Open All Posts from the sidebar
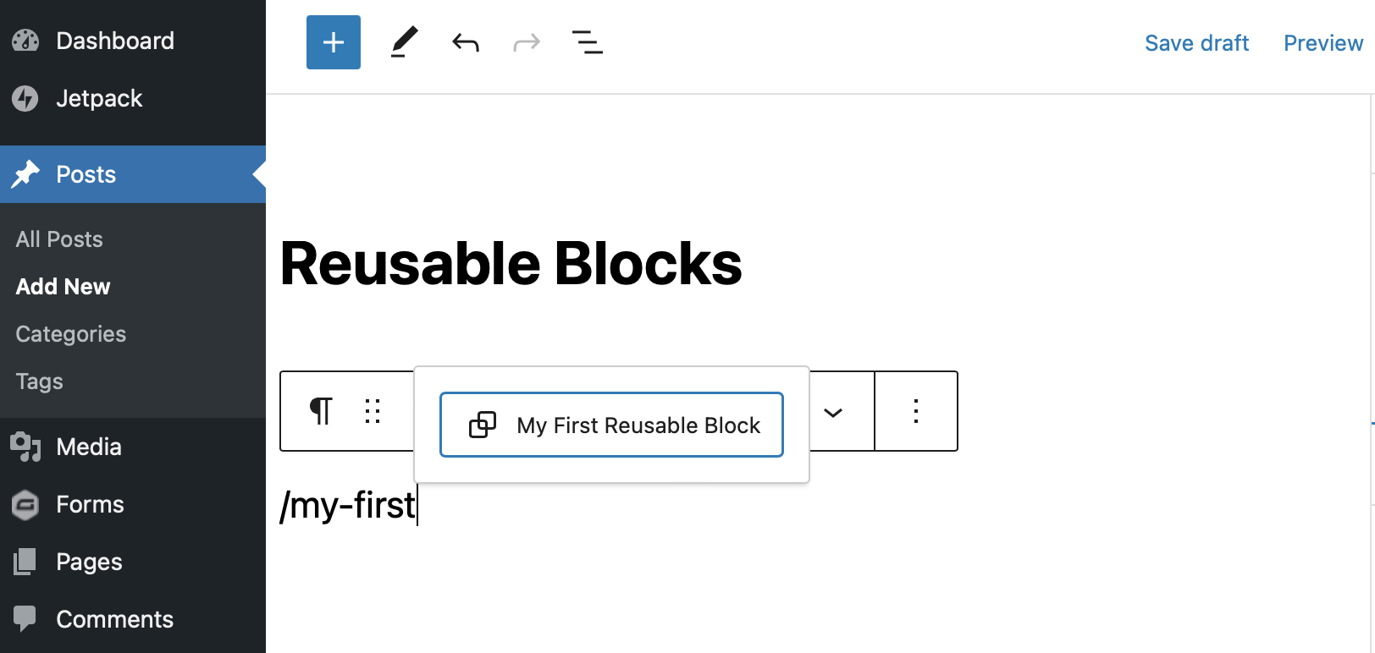 [58, 239]
